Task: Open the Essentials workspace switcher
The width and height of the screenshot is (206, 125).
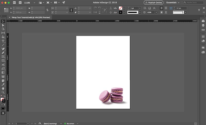Action: 173,3
